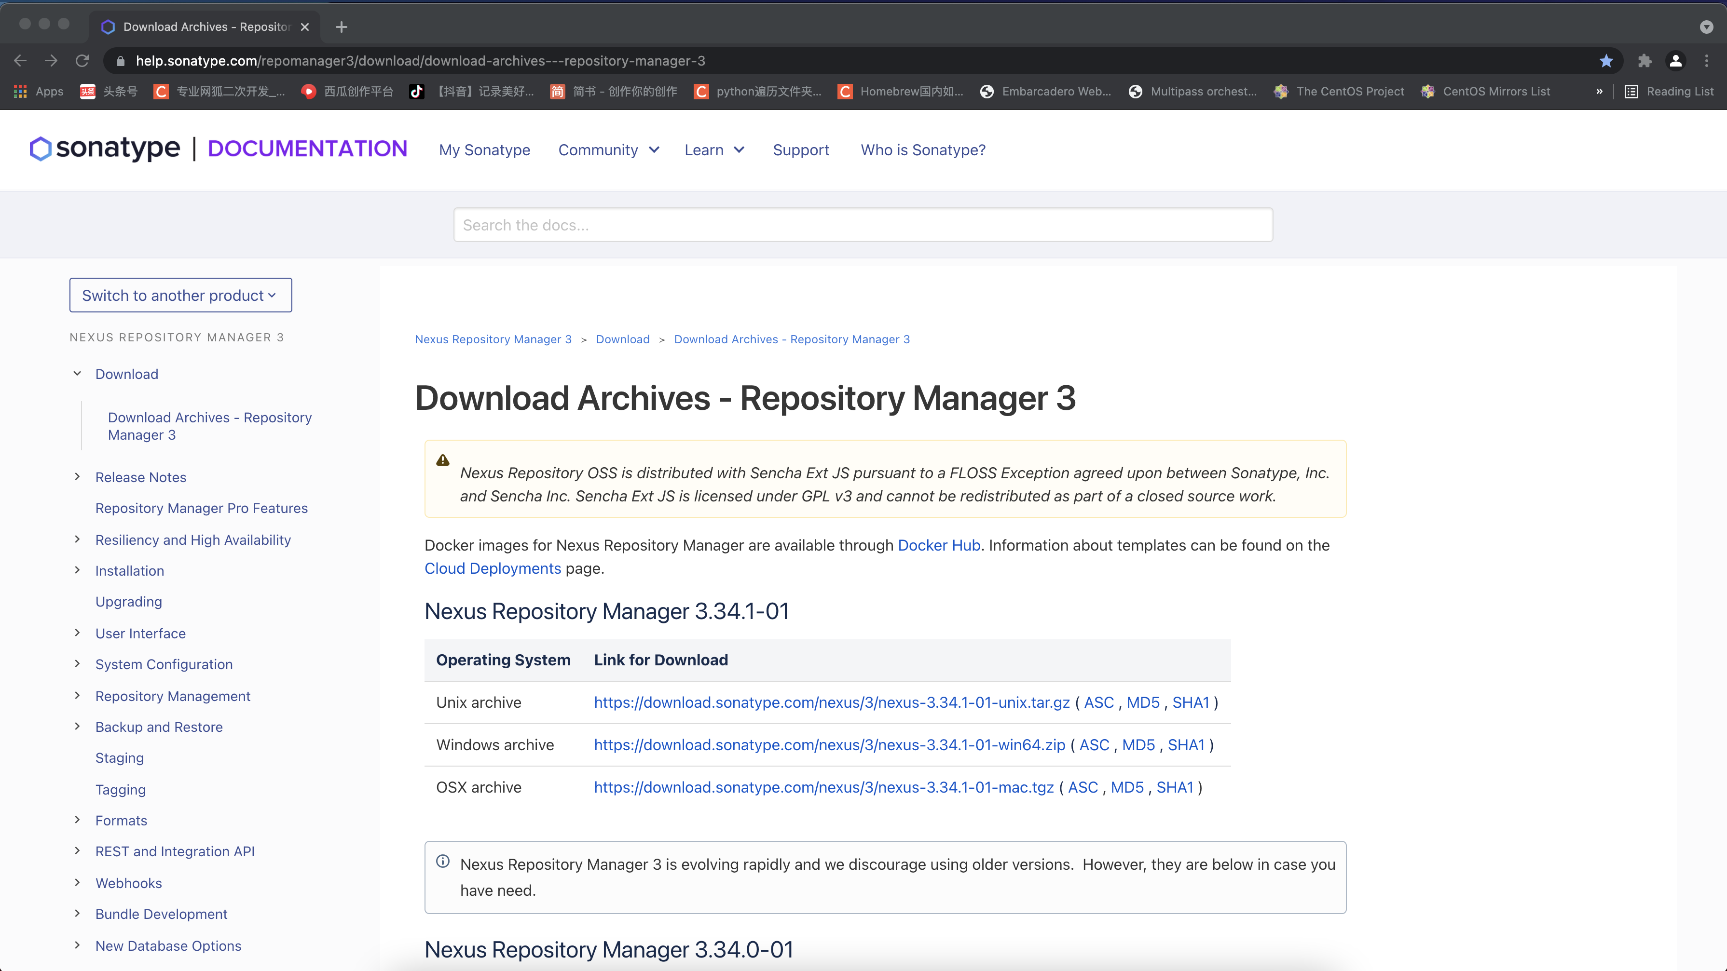This screenshot has width=1727, height=971.
Task: Open the Reading List panel
Action: (1669, 91)
